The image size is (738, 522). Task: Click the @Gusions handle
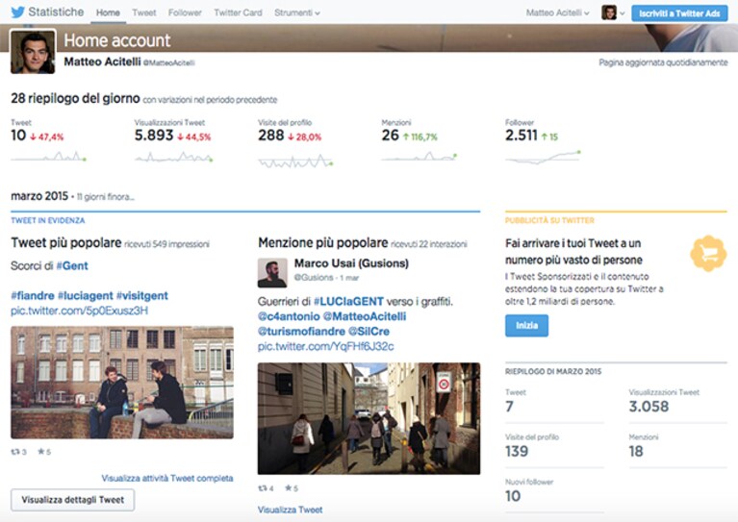tap(314, 278)
